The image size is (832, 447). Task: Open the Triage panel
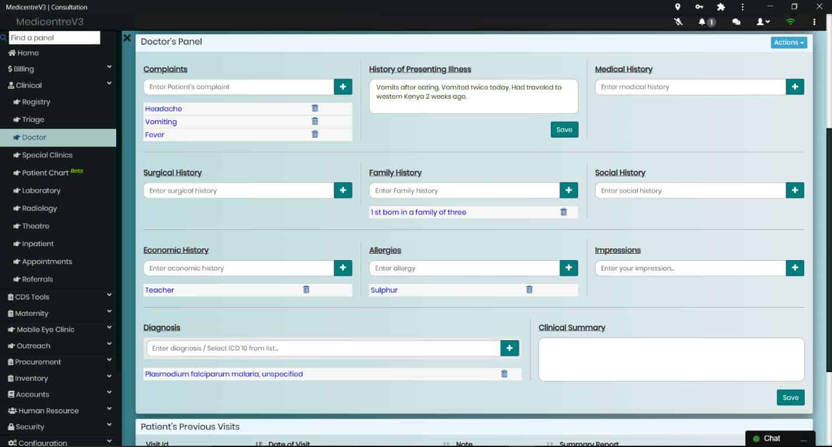point(28,120)
